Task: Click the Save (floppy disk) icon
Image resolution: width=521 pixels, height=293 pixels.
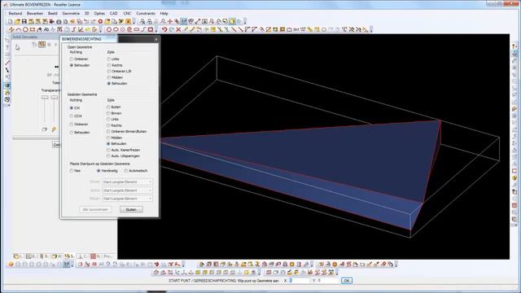Action: [24, 22]
